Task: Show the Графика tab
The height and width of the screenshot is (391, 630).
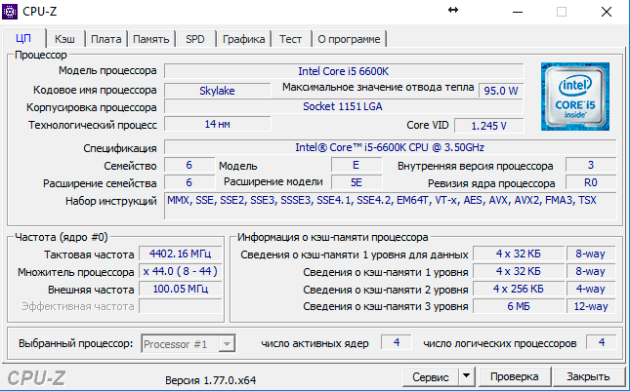Action: (243, 39)
